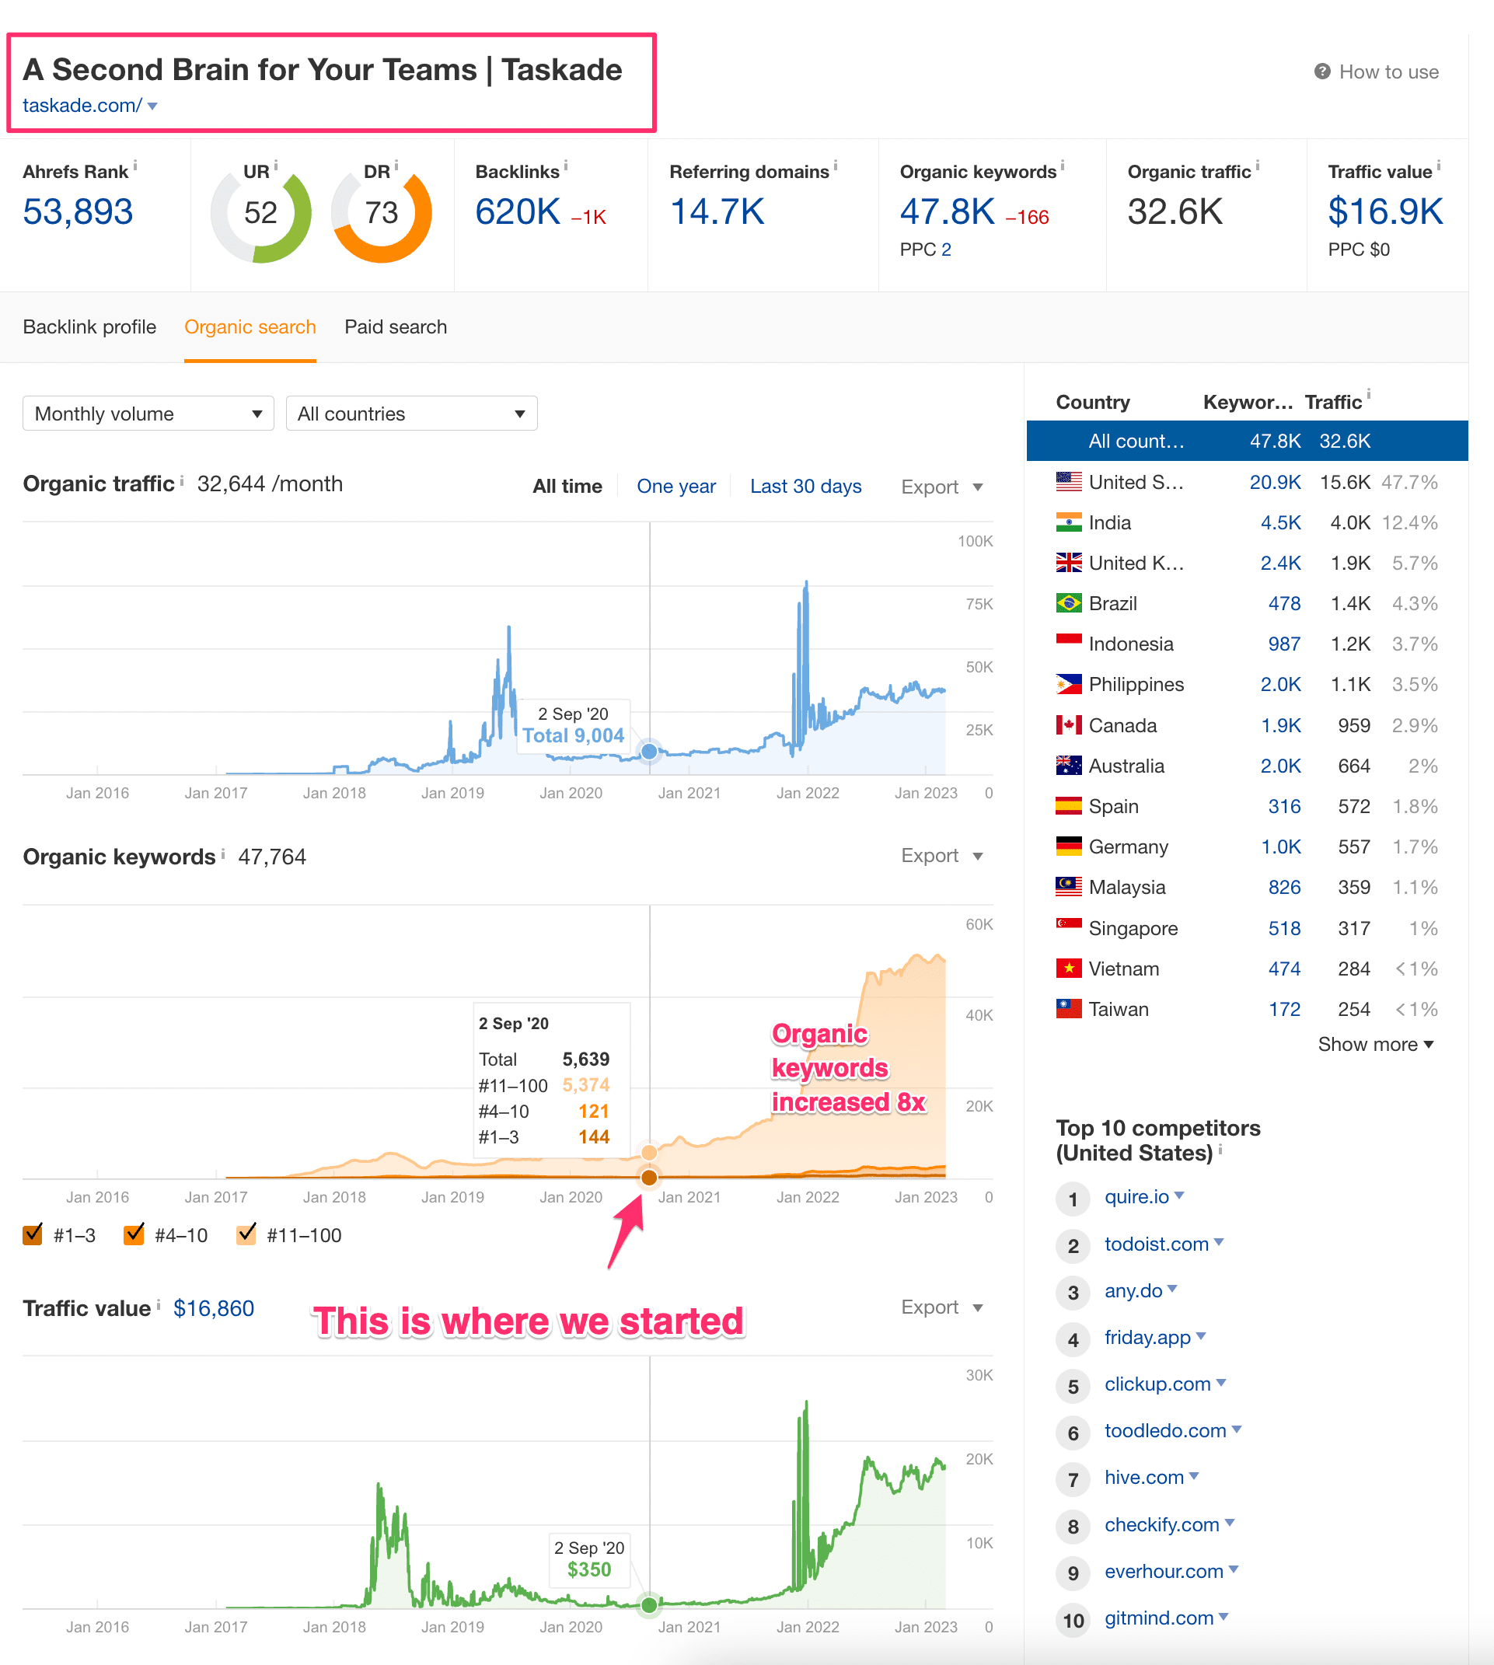Image resolution: width=1494 pixels, height=1665 pixels.
Task: Click the green UR 52 gauge
Action: 261,213
